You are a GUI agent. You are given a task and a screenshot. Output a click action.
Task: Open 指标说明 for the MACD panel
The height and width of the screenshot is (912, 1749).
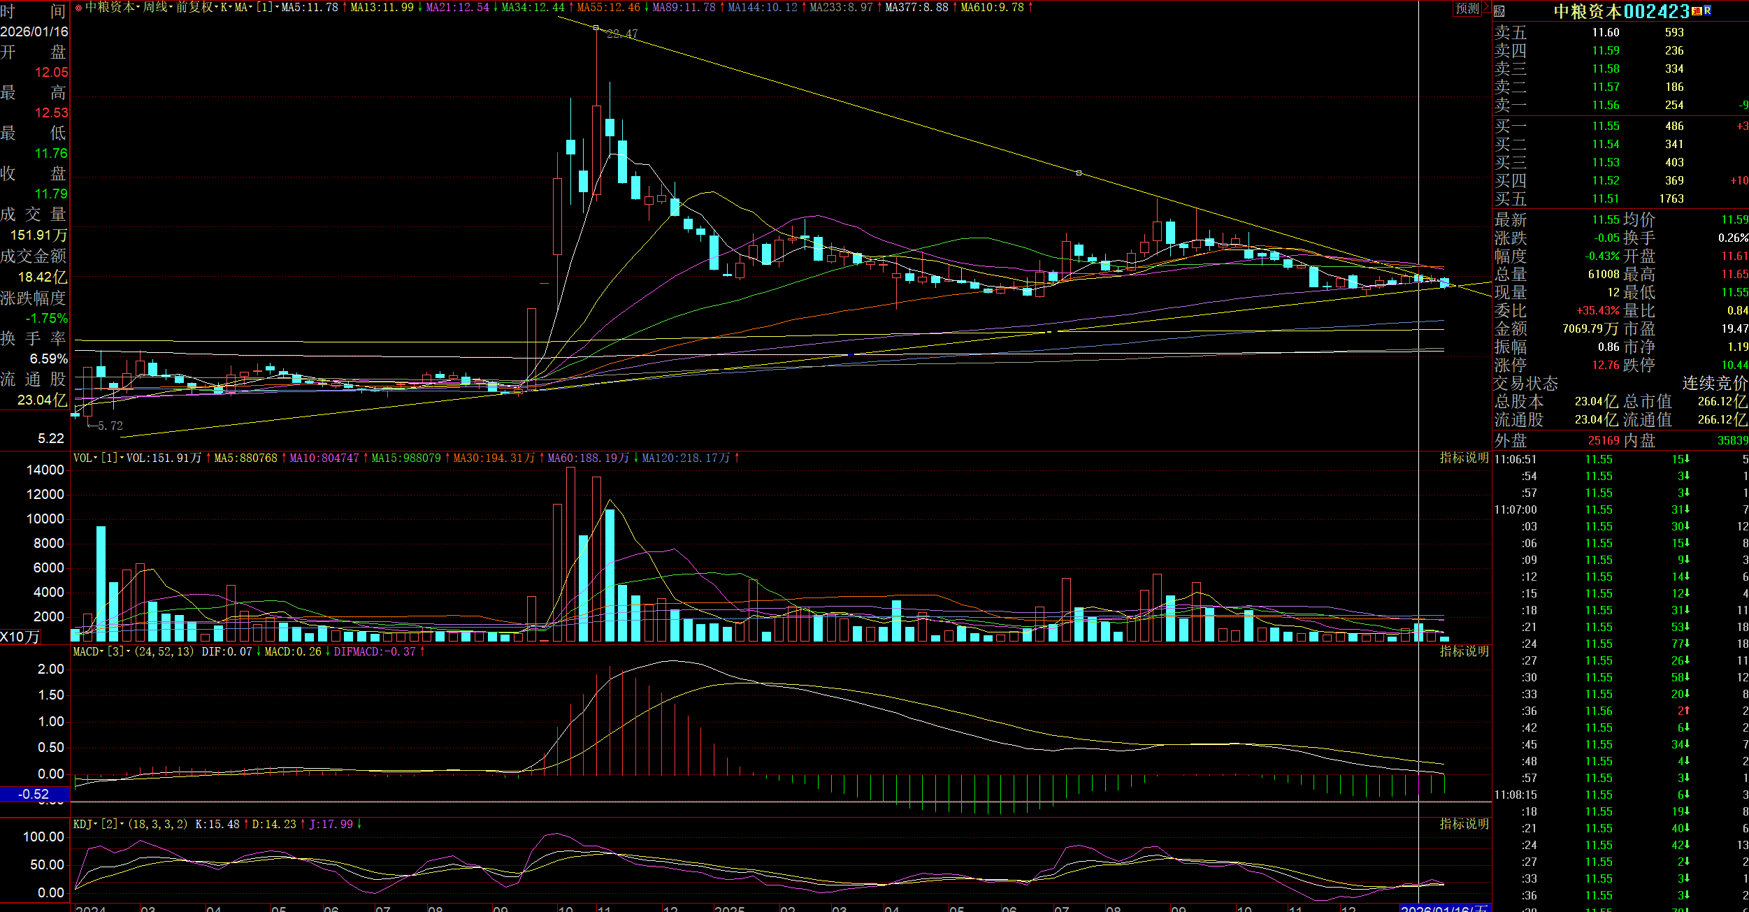[x=1464, y=651]
